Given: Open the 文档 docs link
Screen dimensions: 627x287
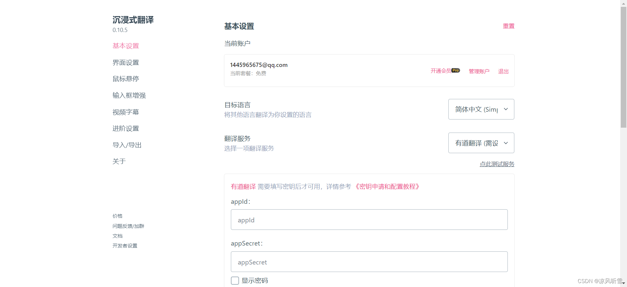Looking at the screenshot, I should tap(118, 236).
